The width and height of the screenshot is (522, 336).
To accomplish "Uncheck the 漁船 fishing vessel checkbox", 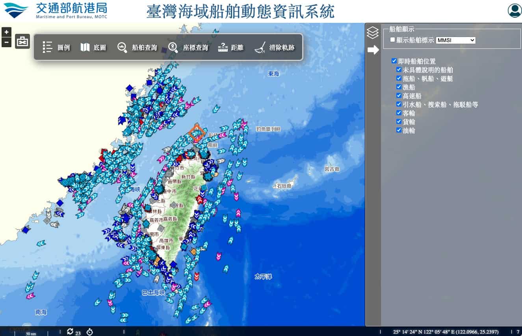I will [399, 87].
